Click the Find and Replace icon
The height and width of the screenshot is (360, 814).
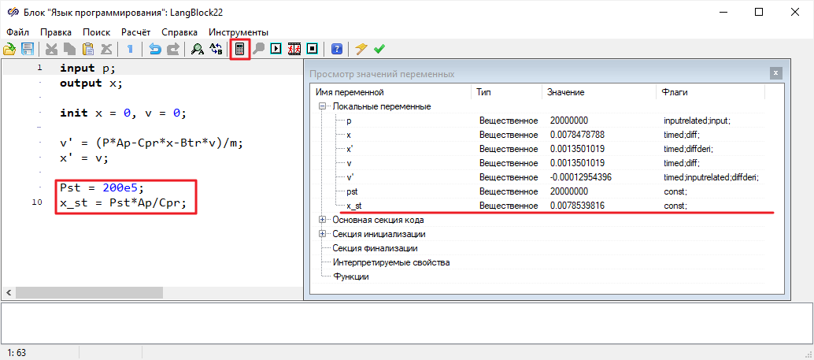[x=216, y=49]
